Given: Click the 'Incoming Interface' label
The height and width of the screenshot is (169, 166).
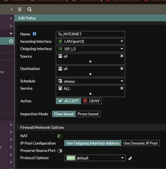Looking at the screenshot, I should 36,41.
